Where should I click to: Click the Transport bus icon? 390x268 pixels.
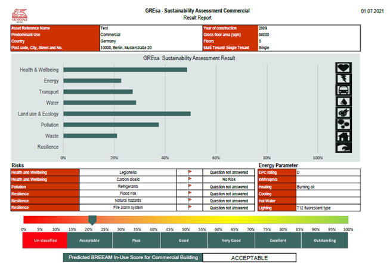pyautogui.click(x=343, y=90)
